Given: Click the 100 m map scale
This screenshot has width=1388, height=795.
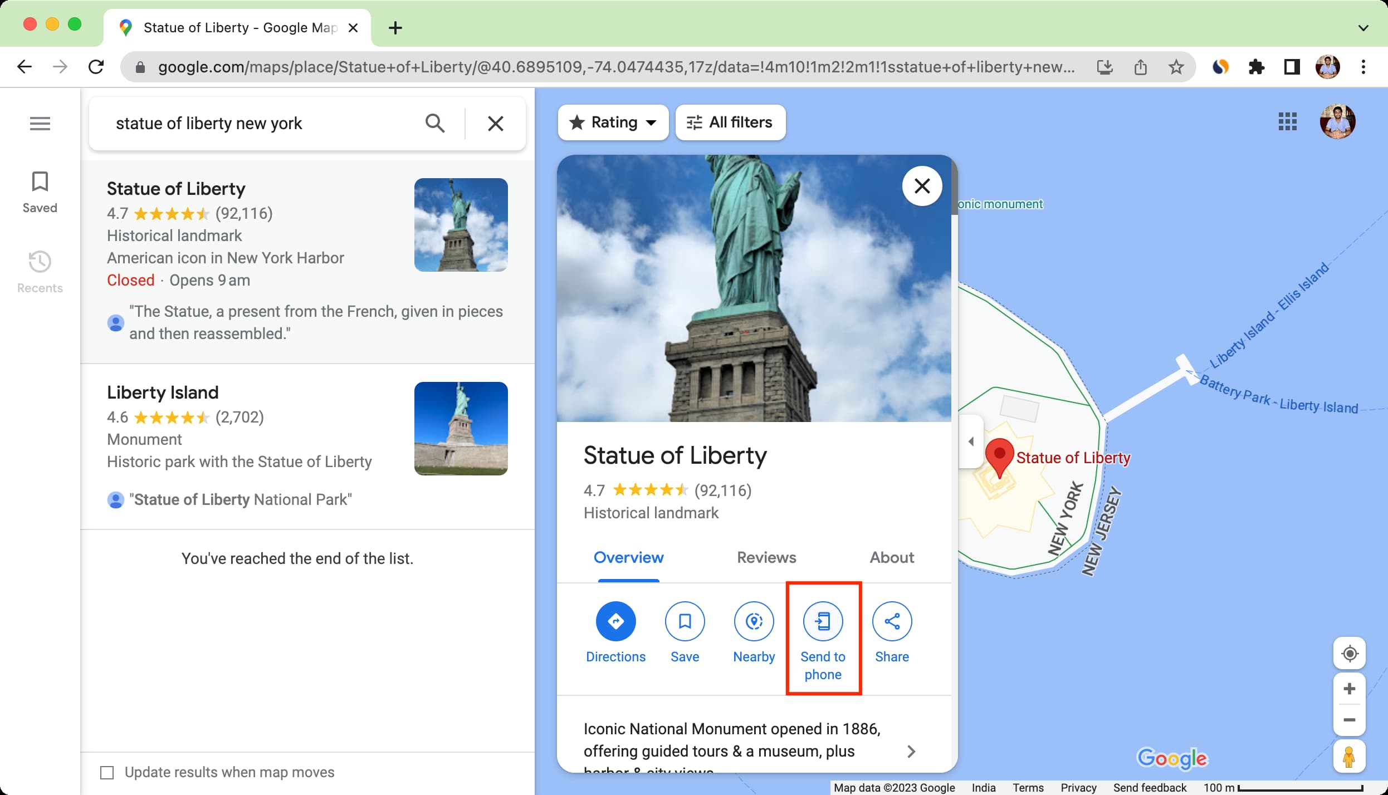Looking at the screenshot, I should (1283, 788).
